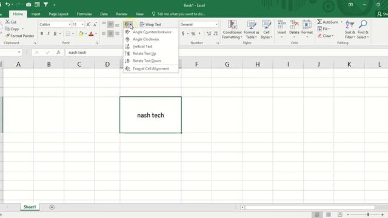The image size is (388, 218).
Task: Apply the red Font Color A
Action: (91, 34)
